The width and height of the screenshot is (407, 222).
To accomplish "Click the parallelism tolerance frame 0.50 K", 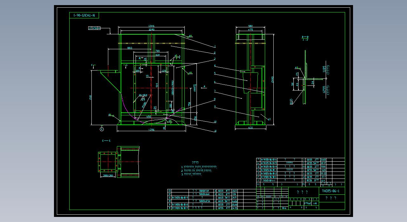I will click(94, 28).
